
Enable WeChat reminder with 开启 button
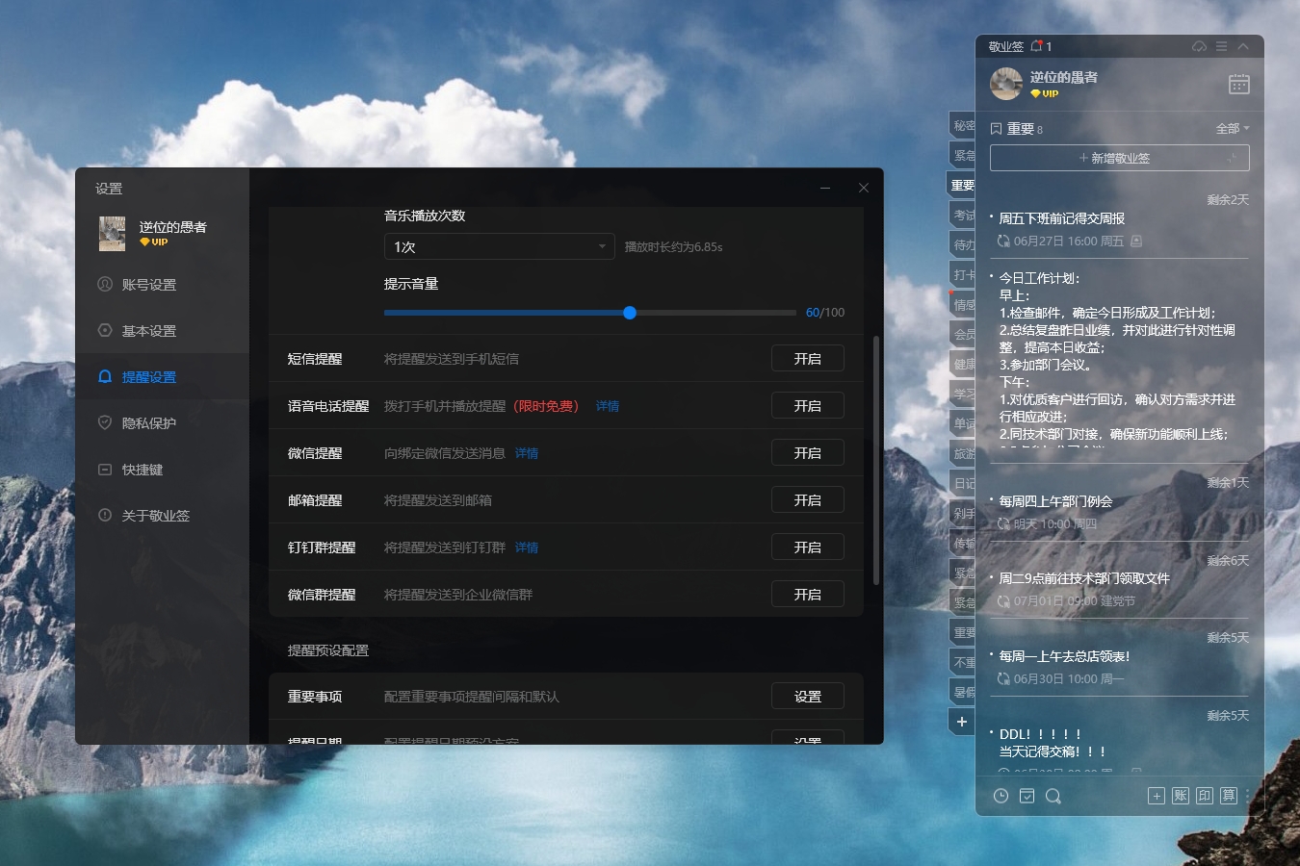[x=807, y=453]
